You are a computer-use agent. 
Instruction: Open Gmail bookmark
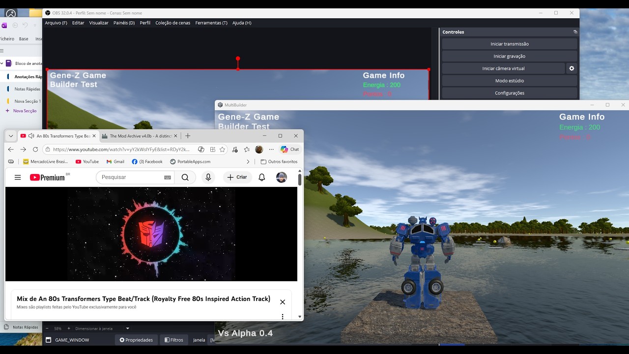[x=115, y=161]
